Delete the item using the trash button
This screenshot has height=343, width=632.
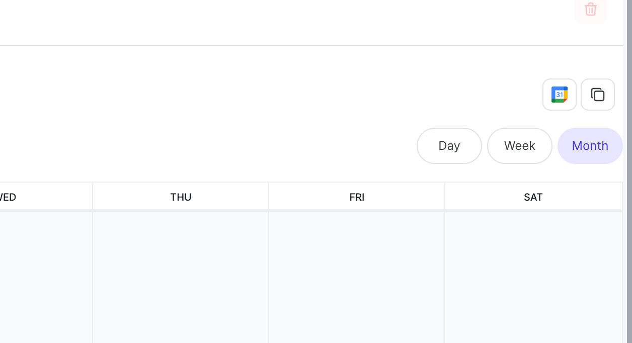click(x=590, y=9)
